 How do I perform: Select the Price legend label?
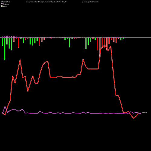[5, 7]
